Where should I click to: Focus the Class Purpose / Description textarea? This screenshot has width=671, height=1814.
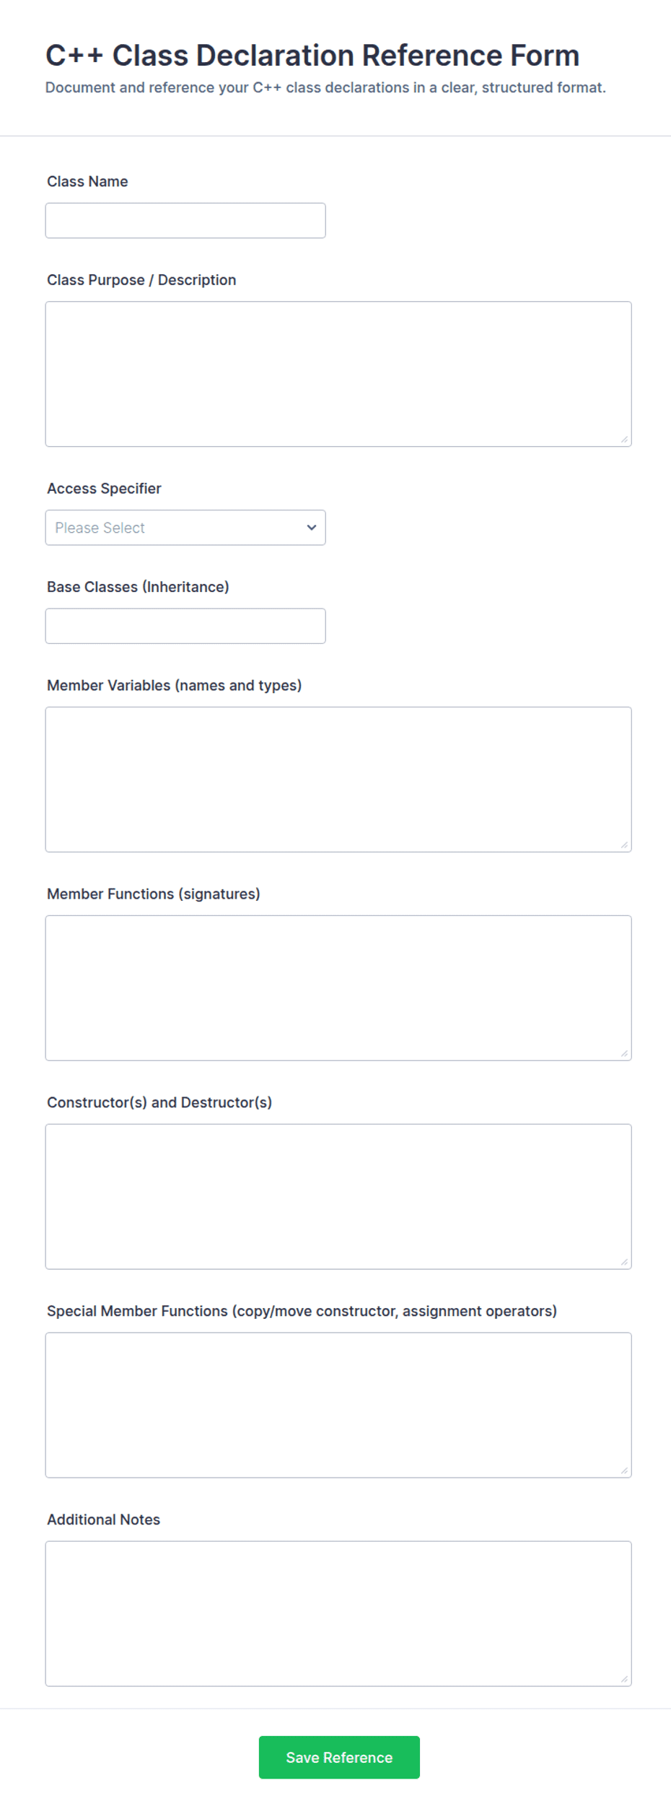338,374
